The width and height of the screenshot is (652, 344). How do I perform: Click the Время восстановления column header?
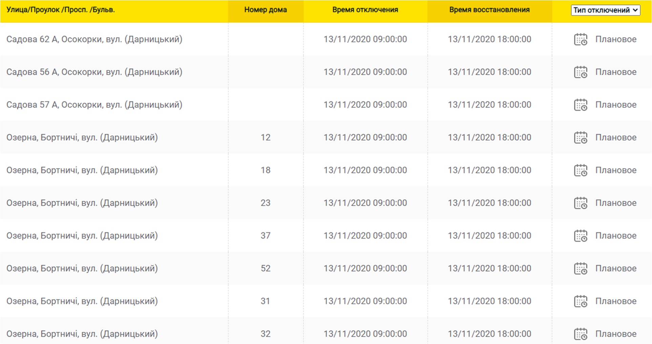coord(489,10)
